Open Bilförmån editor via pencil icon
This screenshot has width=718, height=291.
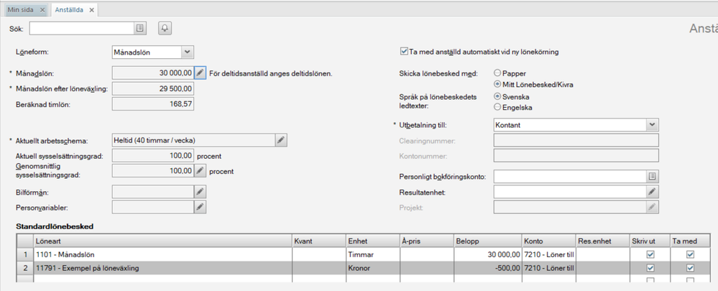pyautogui.click(x=201, y=192)
